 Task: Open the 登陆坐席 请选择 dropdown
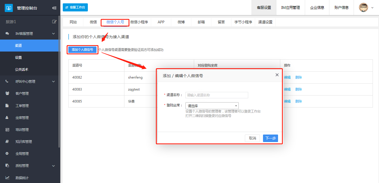(212, 106)
